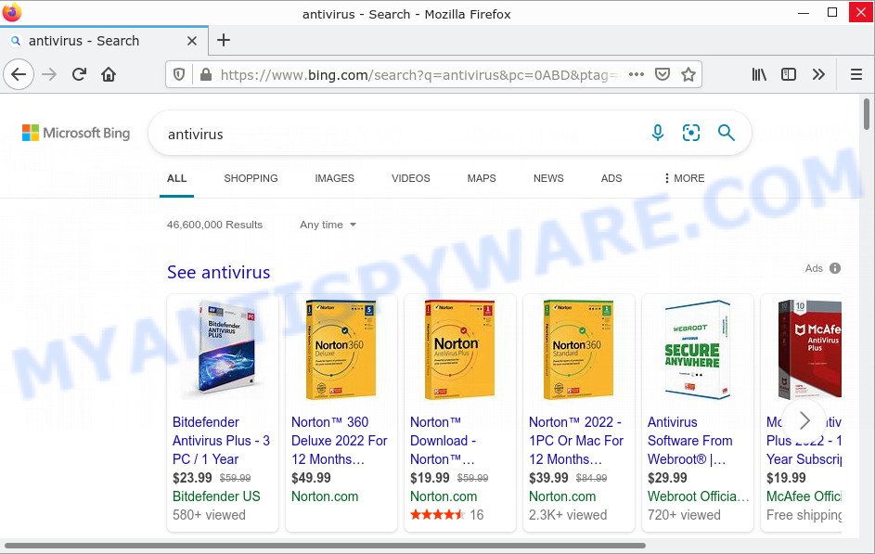Click the McAfee AntiVirus Plus box image
This screenshot has width=875, height=554.
tap(810, 349)
